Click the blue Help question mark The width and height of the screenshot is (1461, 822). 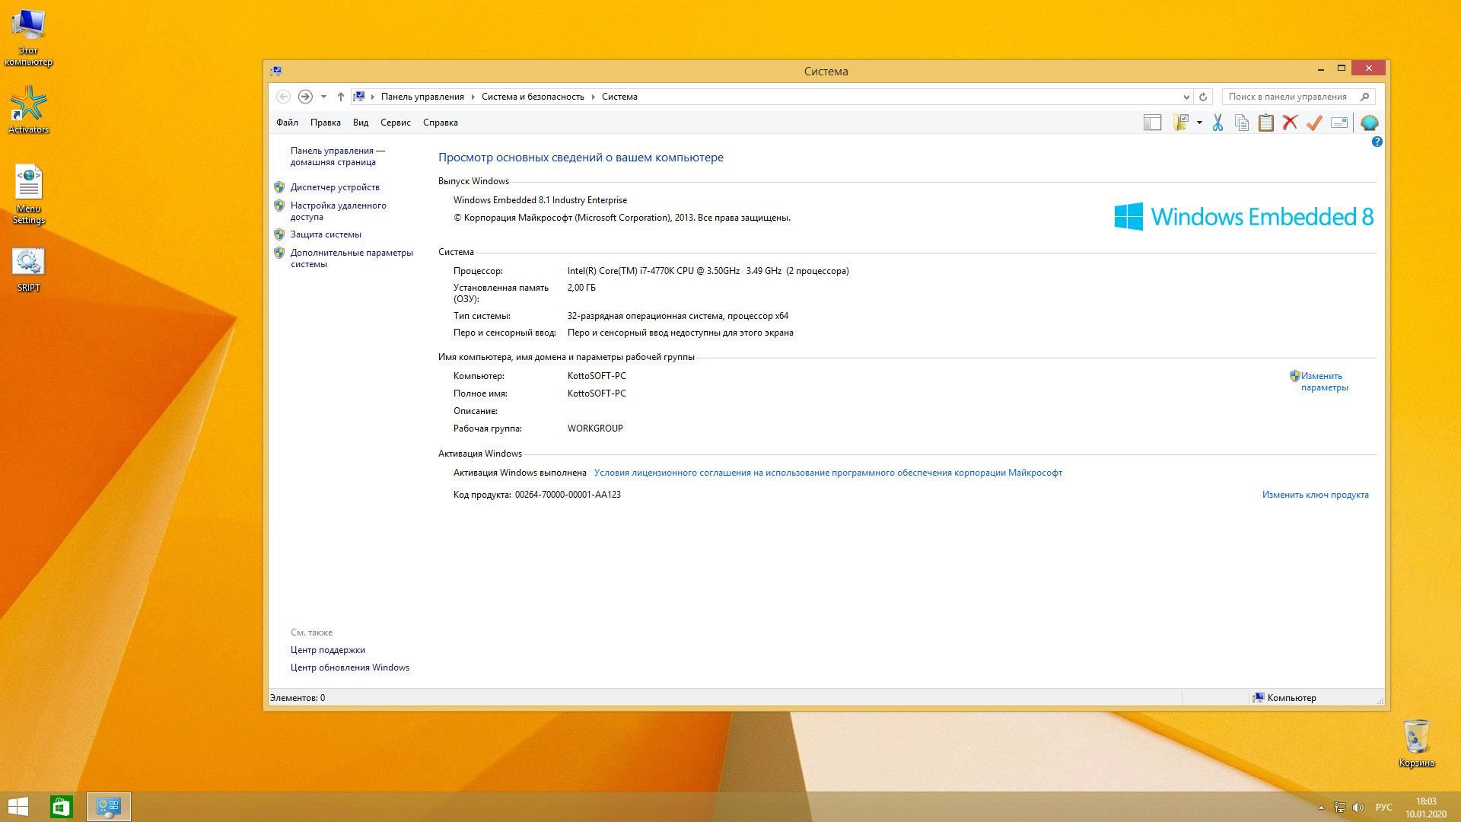tap(1377, 142)
